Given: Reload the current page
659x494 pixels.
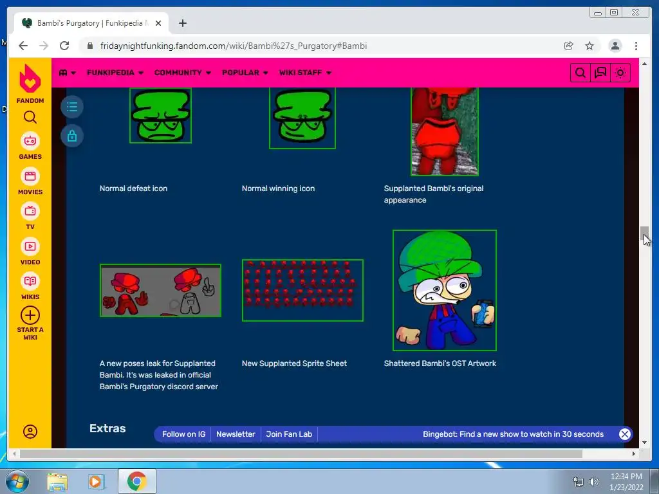Looking at the screenshot, I should [x=64, y=46].
